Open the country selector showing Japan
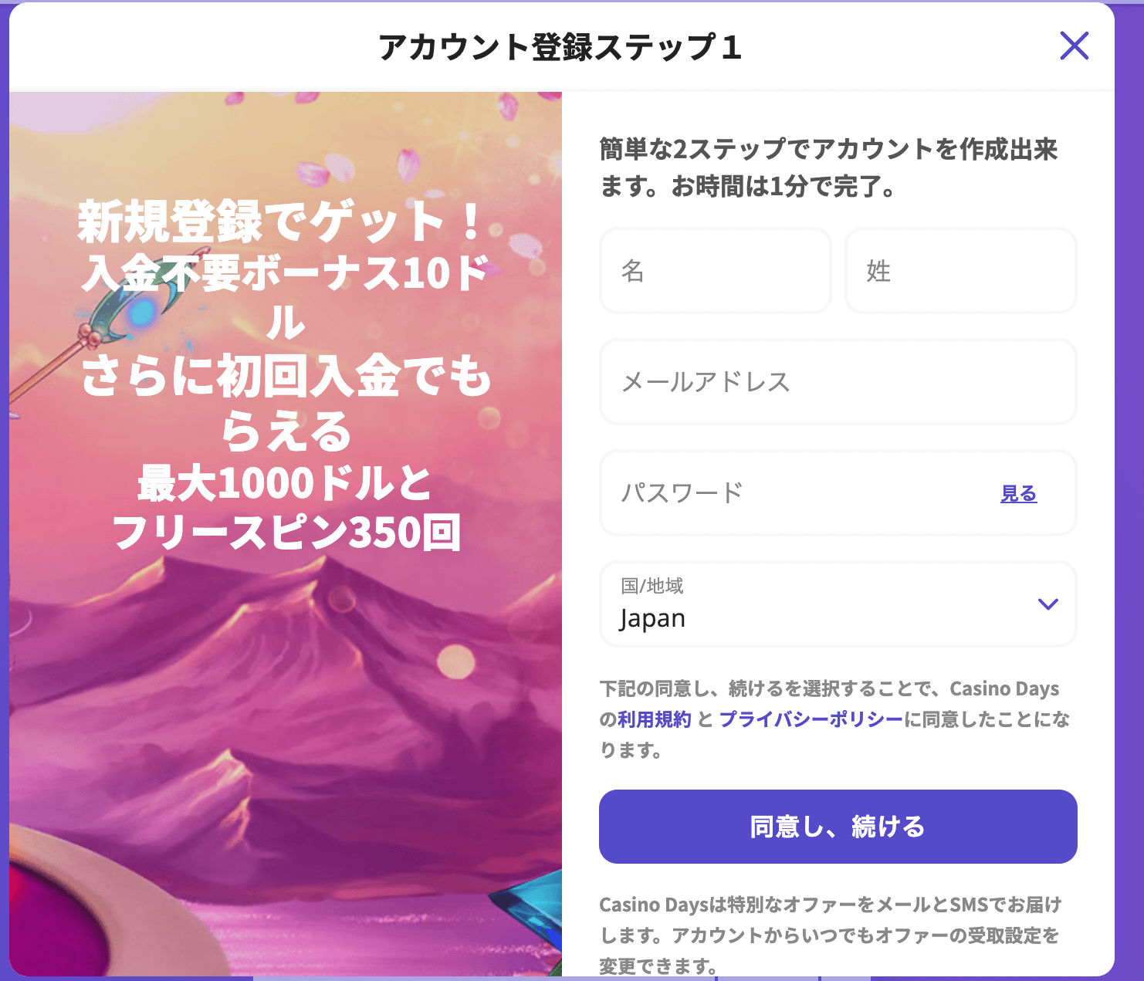The image size is (1144, 981). click(x=838, y=604)
